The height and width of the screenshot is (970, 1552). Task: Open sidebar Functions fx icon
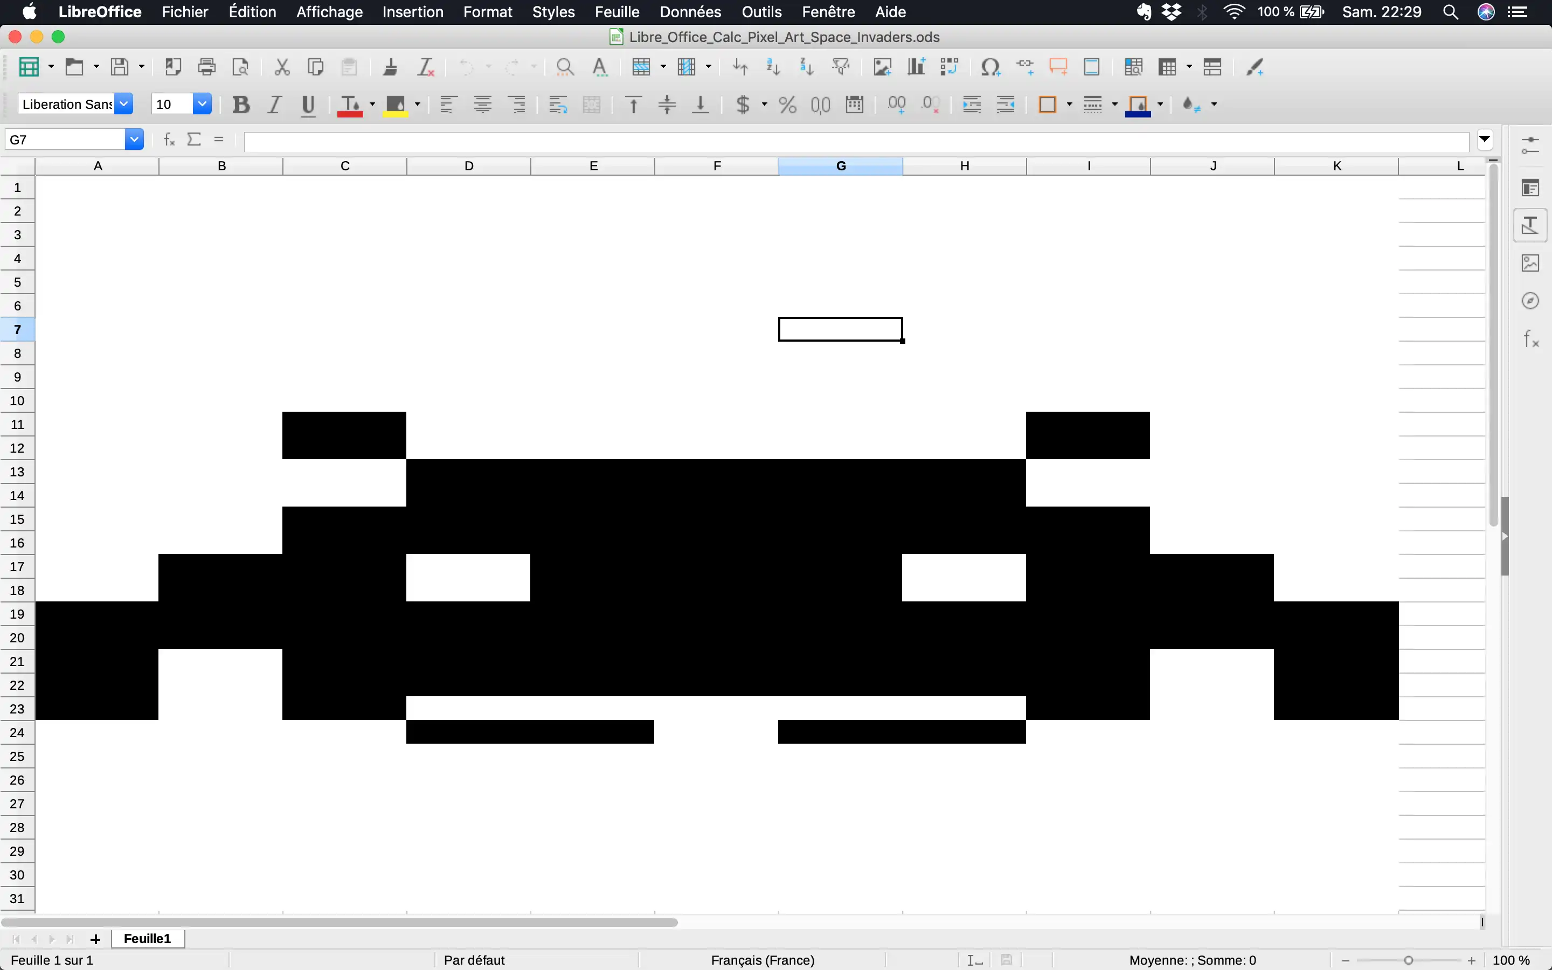tap(1531, 339)
